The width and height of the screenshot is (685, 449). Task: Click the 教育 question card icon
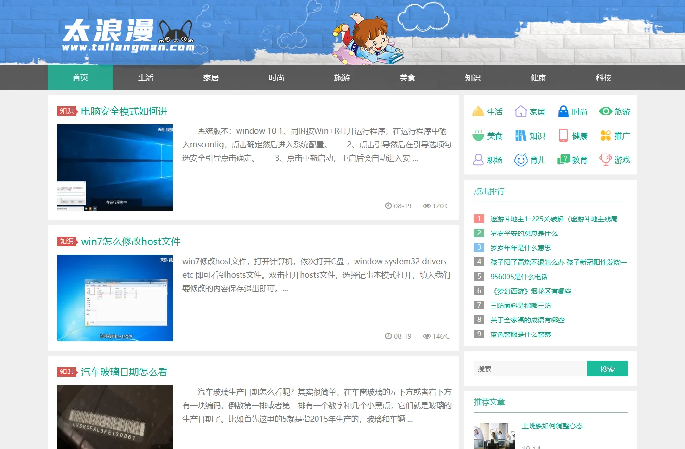tap(563, 160)
